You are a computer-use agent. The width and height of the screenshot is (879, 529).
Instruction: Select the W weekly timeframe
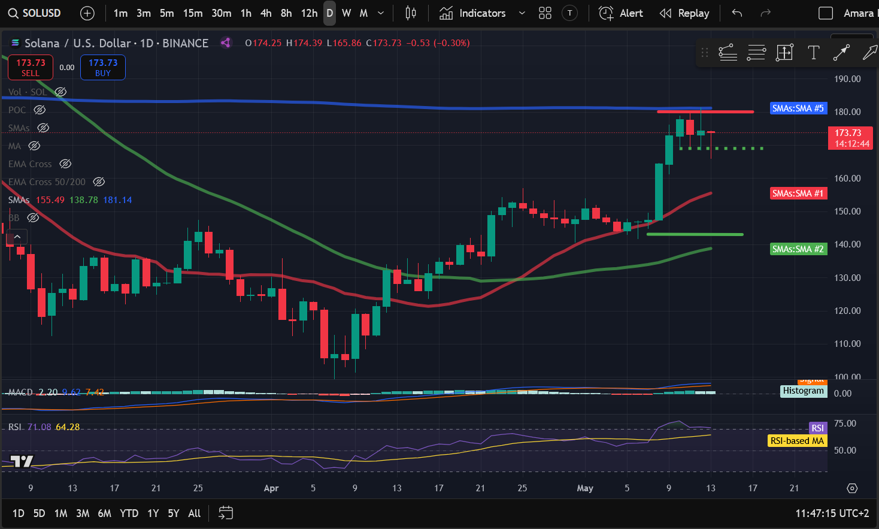pyautogui.click(x=347, y=13)
